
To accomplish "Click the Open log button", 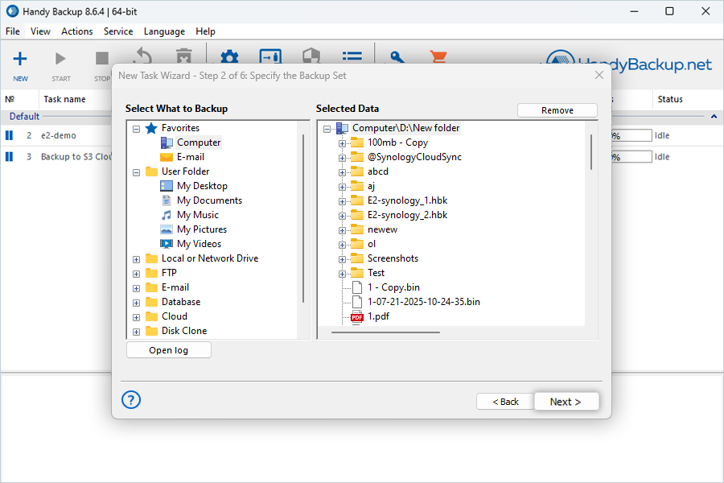I will 169,350.
